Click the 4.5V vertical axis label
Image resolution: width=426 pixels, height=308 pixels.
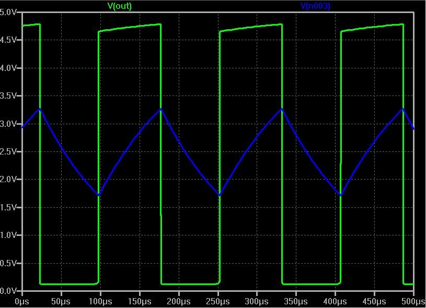click(8, 40)
